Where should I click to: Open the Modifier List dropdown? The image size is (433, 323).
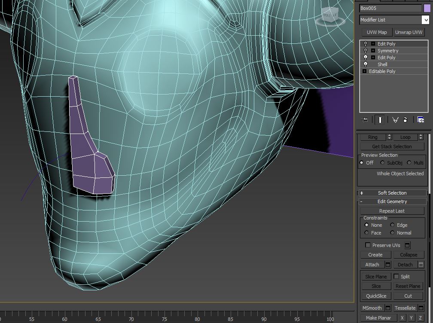point(425,20)
